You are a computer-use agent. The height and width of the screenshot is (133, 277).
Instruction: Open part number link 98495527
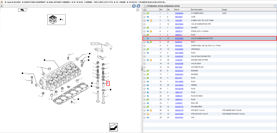(x=179, y=42)
